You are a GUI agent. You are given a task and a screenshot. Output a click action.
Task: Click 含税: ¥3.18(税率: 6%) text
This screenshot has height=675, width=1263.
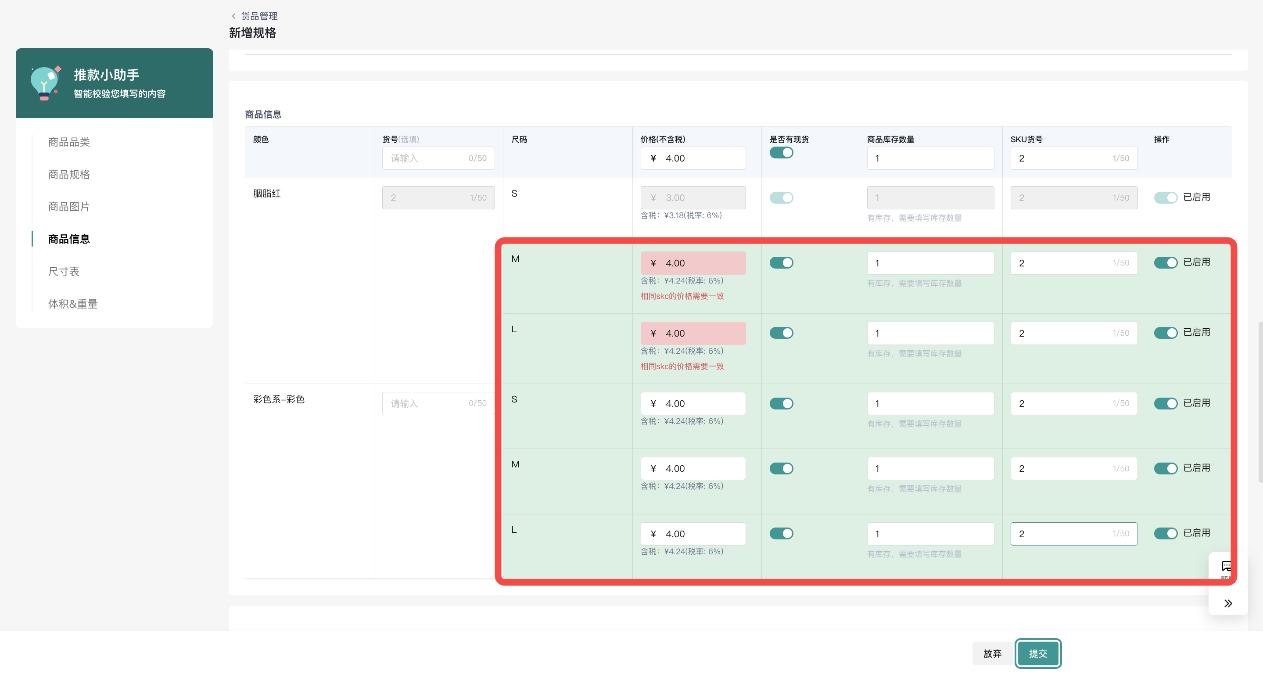[x=681, y=215]
